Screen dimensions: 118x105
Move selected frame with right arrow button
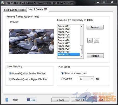97,40
